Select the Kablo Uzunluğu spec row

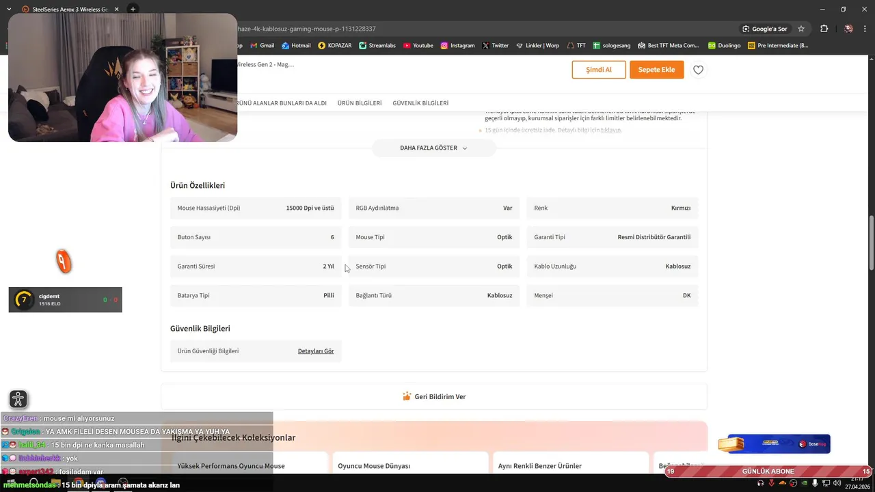(x=612, y=266)
